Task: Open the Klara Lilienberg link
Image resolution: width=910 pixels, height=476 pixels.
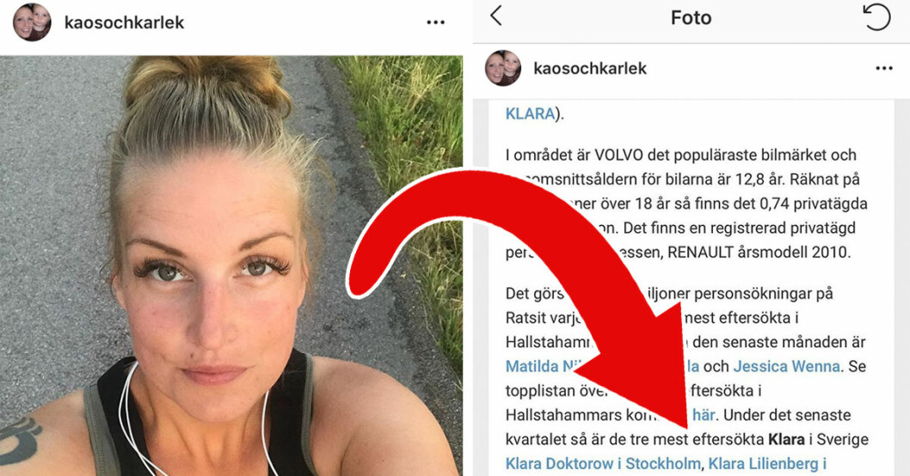Action: coord(767,464)
